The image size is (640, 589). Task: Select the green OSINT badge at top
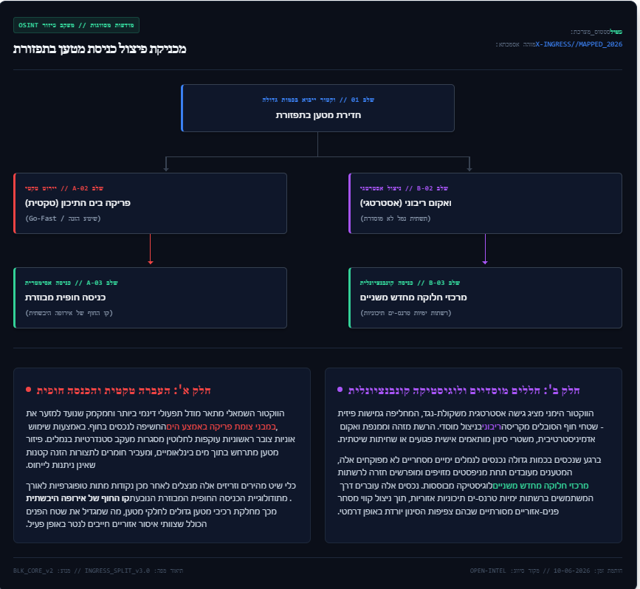tap(76, 25)
